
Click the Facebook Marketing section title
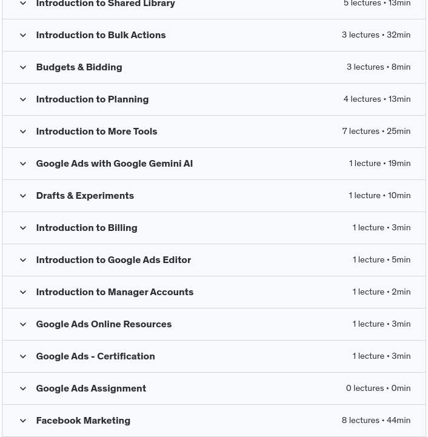click(83, 421)
